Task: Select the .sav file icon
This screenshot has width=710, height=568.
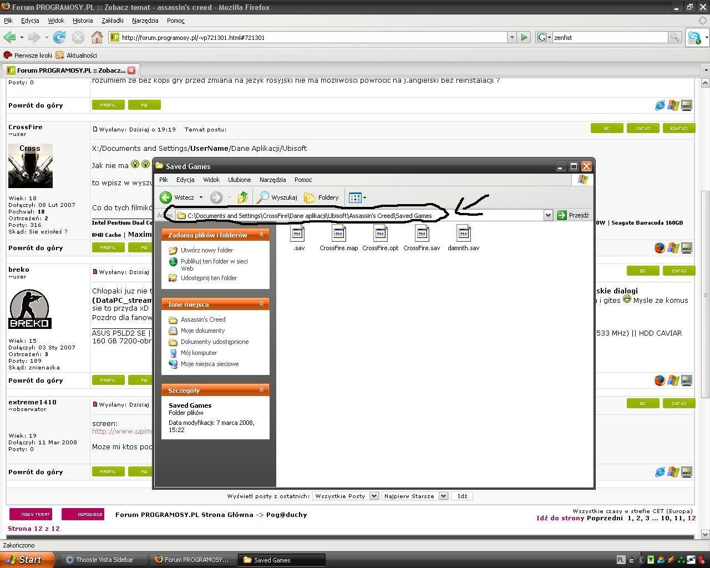Action: 298,239
